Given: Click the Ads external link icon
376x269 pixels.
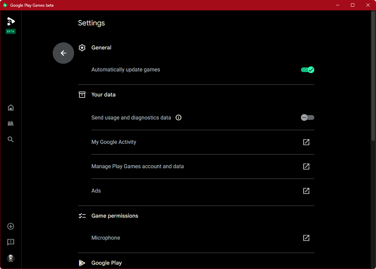Looking at the screenshot, I should pyautogui.click(x=306, y=191).
